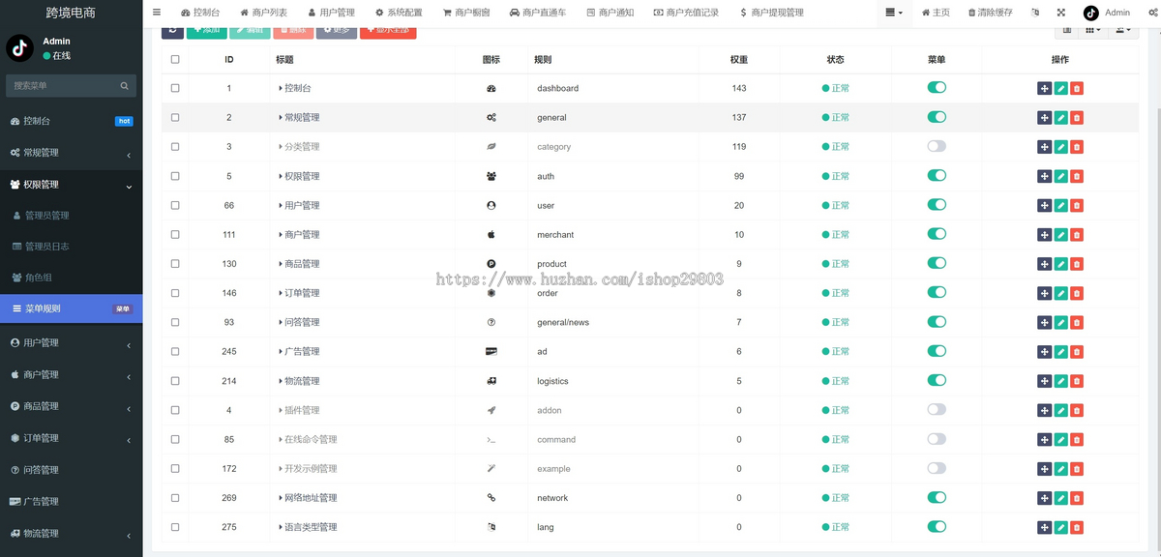
Task: Click the refresh icon in the table toolbar
Action: (172, 30)
